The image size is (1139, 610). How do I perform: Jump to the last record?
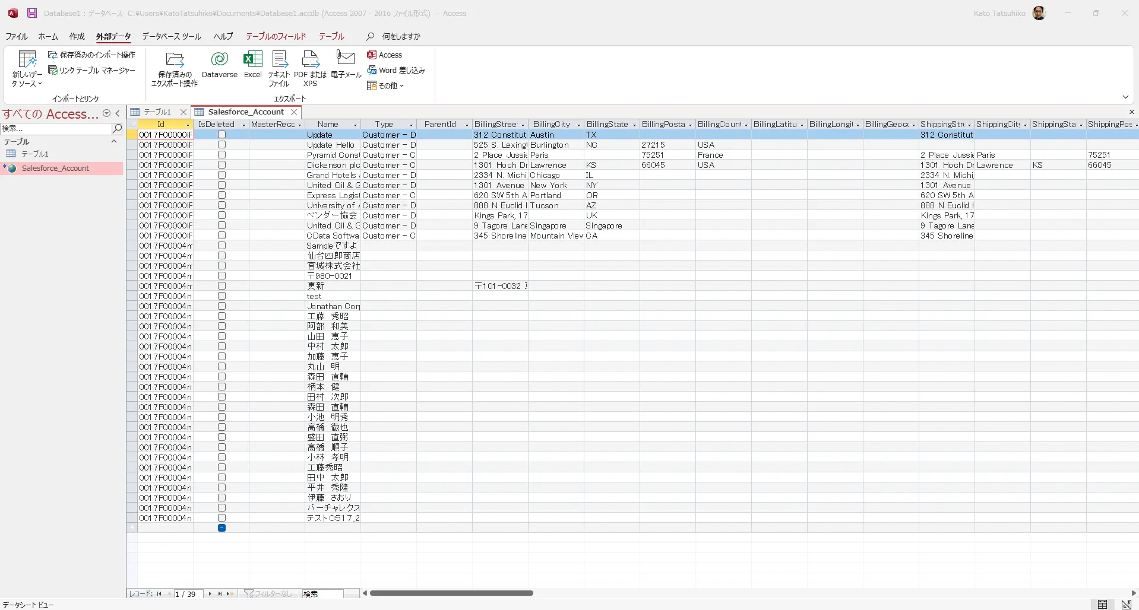[x=220, y=593]
